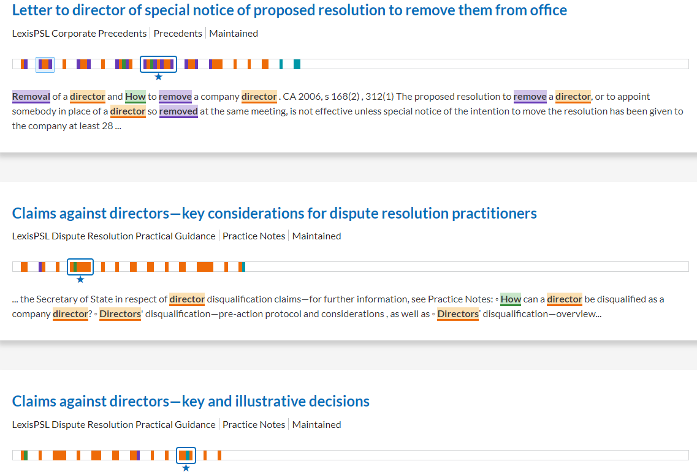
Task: Click 'Precedents' label under the first result
Action: (x=178, y=34)
